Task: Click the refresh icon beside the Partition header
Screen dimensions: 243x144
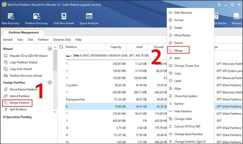Action: [x=61, y=47]
